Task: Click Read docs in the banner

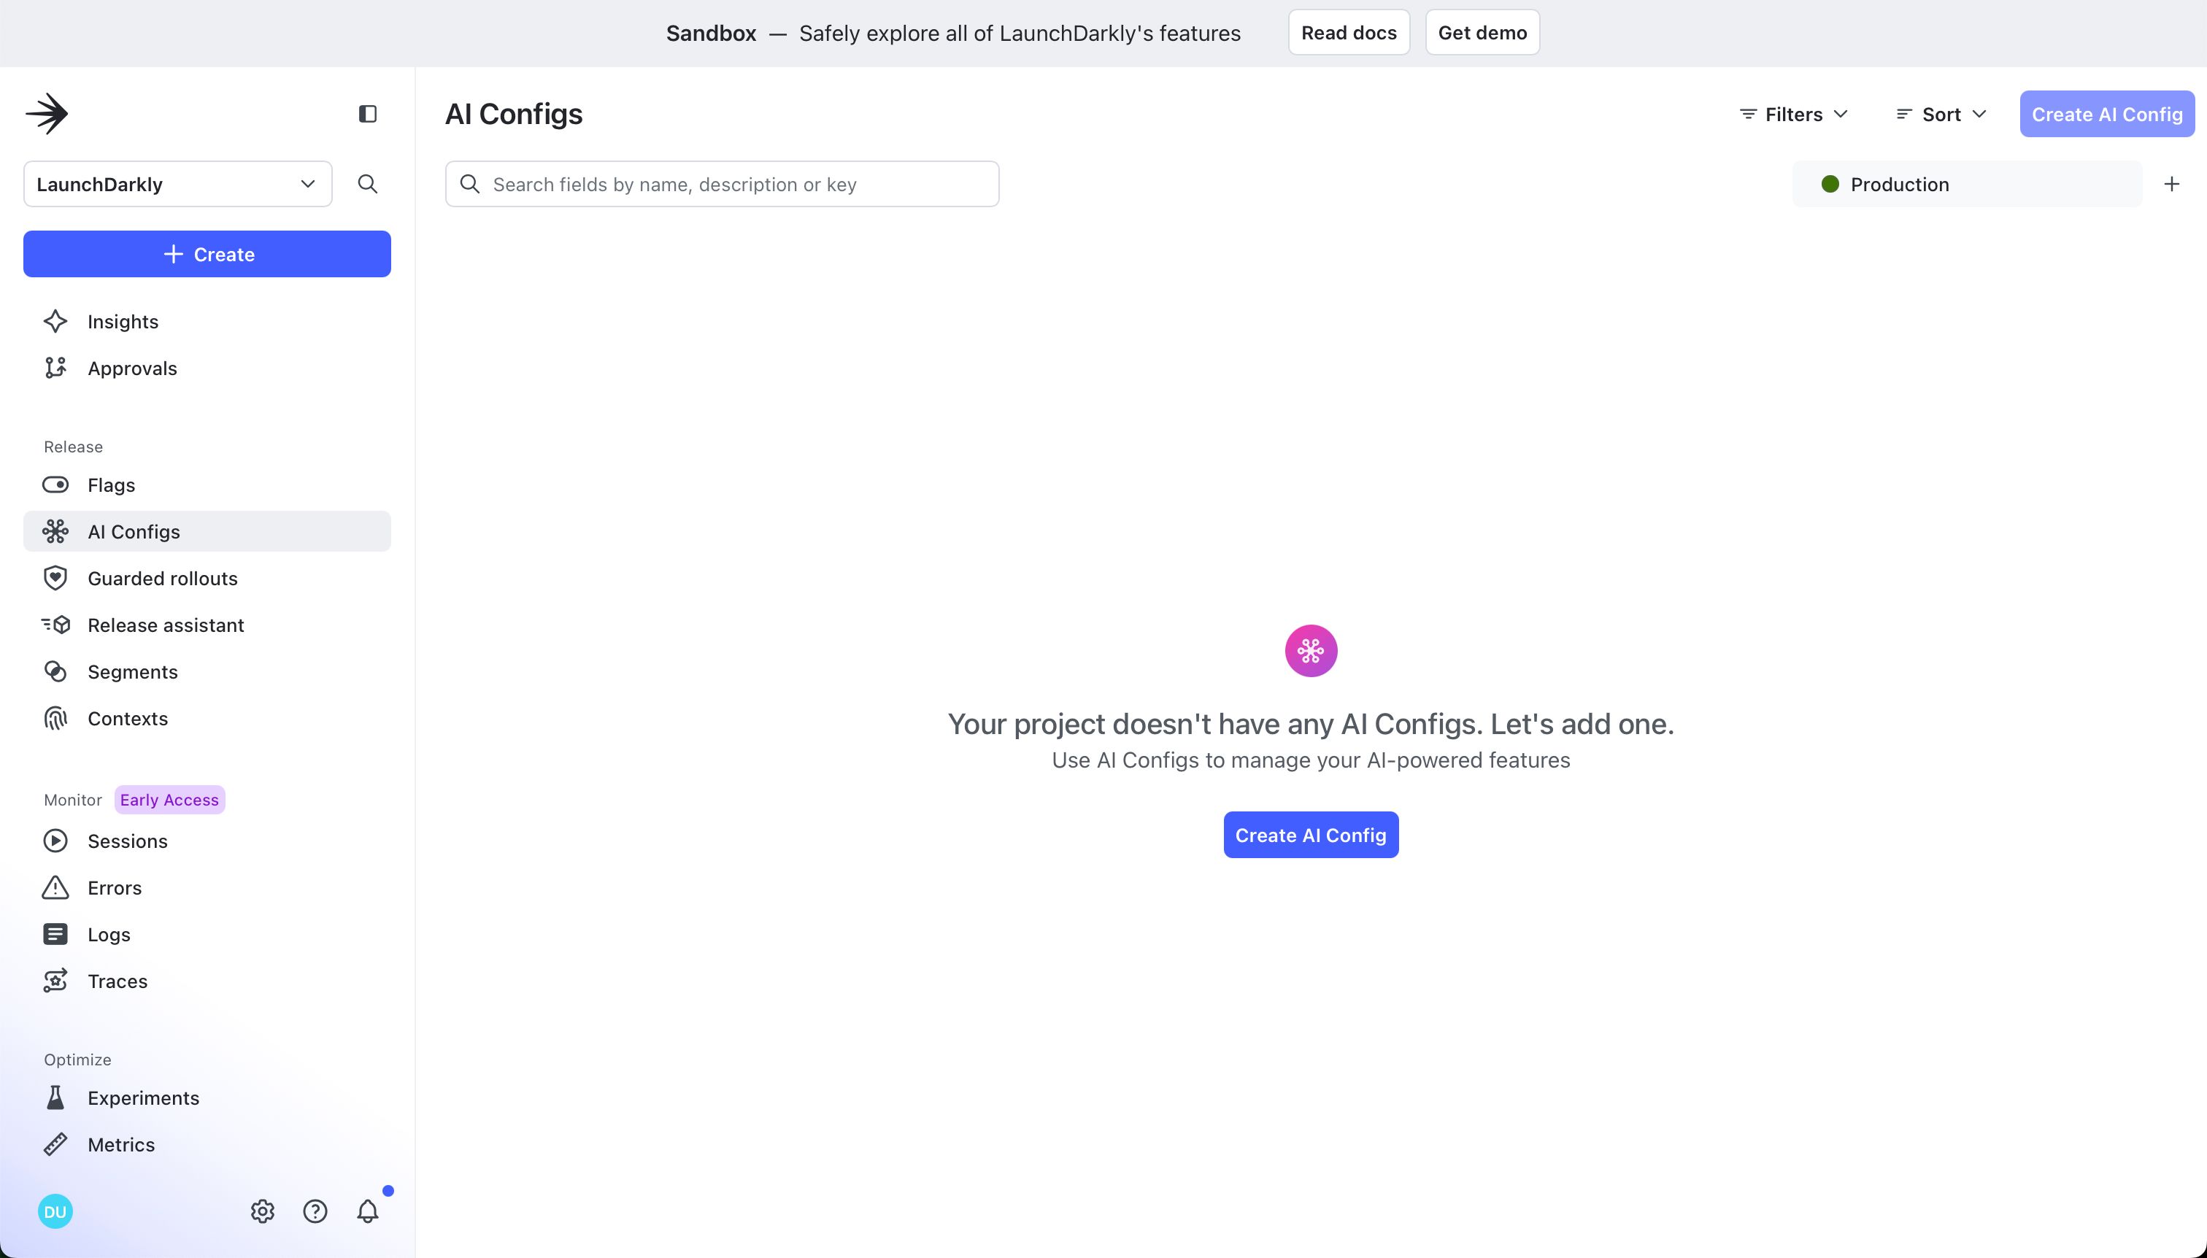Action: (1349, 33)
